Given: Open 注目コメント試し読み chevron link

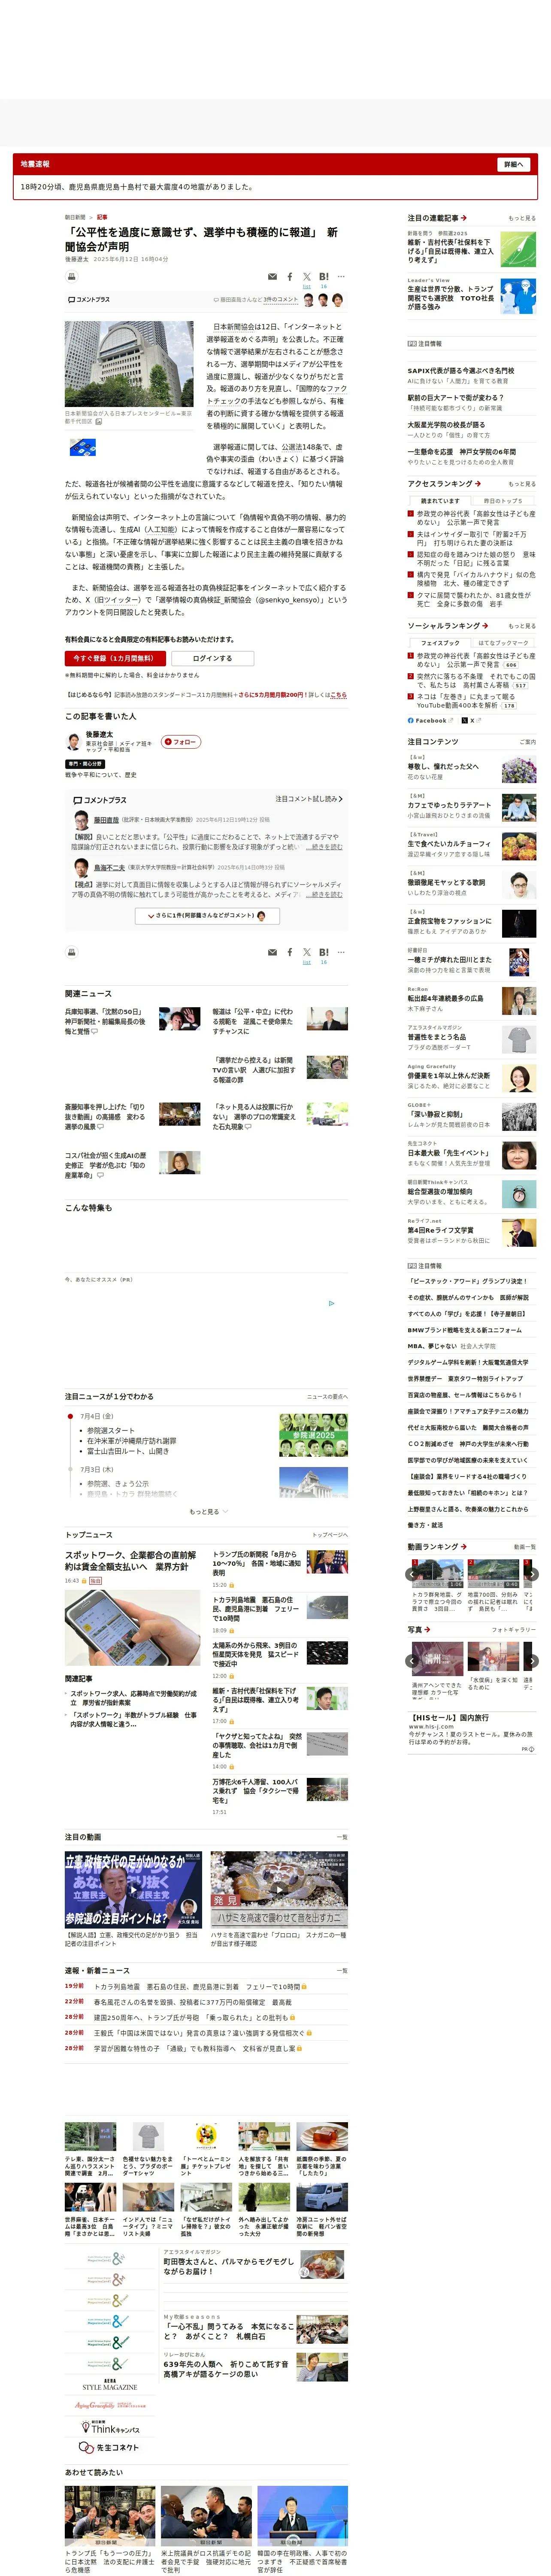Looking at the screenshot, I should click(309, 799).
